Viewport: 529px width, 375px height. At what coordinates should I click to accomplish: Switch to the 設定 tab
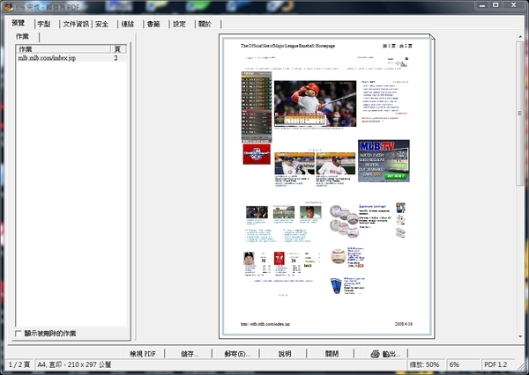(180, 24)
